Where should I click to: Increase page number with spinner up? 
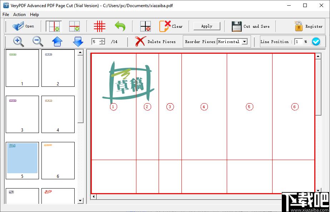pos(102,40)
